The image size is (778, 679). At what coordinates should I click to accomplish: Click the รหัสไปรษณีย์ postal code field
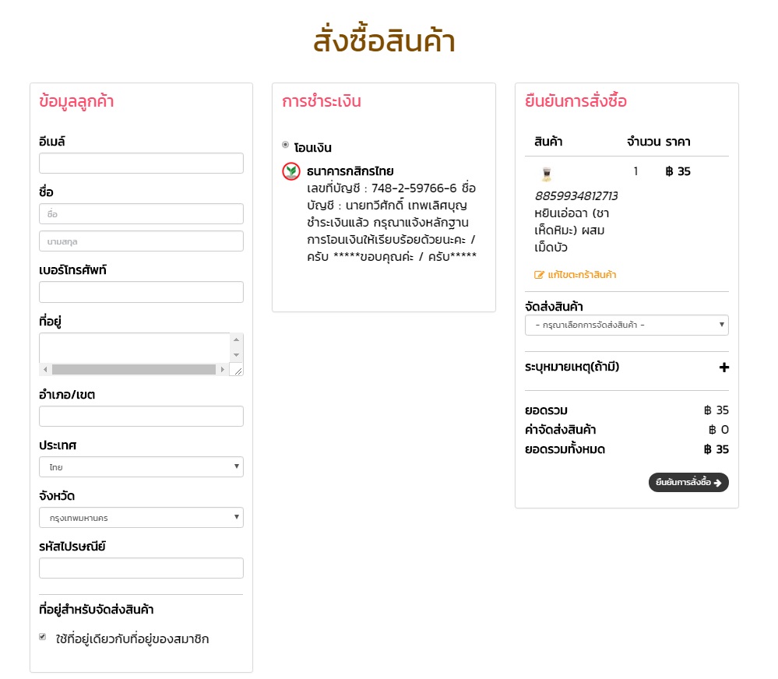point(141,568)
